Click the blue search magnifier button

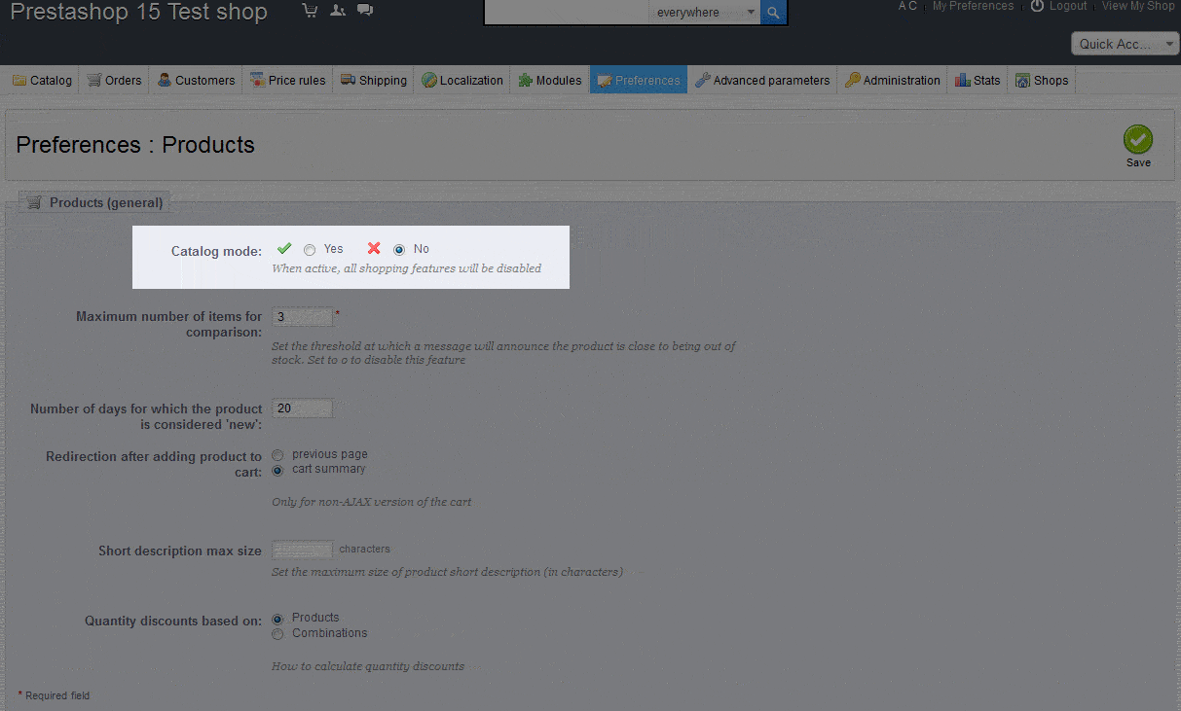coord(773,13)
